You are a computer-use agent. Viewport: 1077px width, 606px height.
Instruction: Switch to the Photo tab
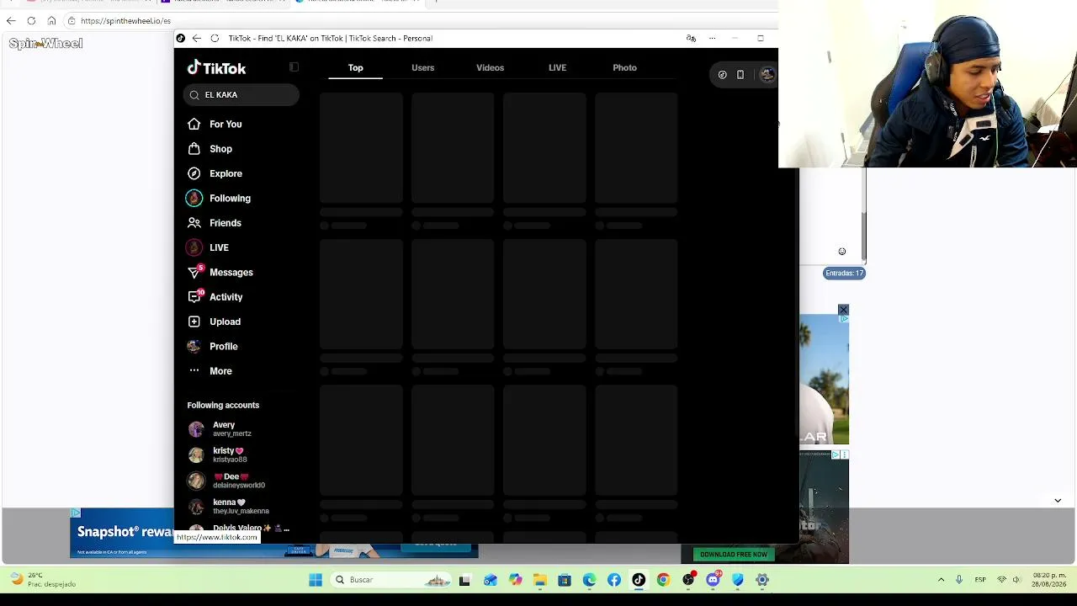tap(624, 67)
